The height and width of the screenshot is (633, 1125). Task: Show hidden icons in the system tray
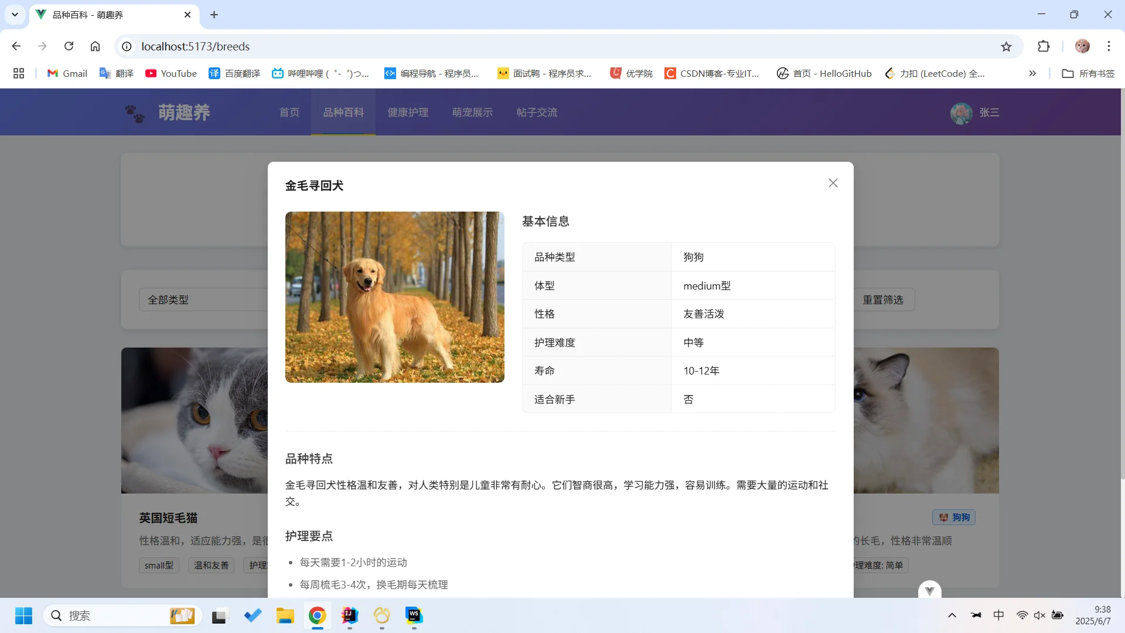click(x=952, y=615)
